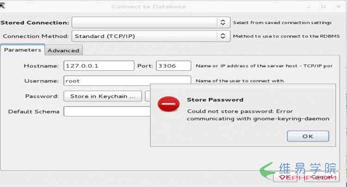Screen dimensions: 347x187
Task: Open the Connection Method combo box
Action: pos(151,36)
